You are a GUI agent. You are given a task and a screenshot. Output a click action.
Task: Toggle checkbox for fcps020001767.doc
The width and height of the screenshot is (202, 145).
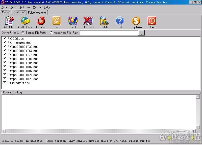click(x=4, y=51)
